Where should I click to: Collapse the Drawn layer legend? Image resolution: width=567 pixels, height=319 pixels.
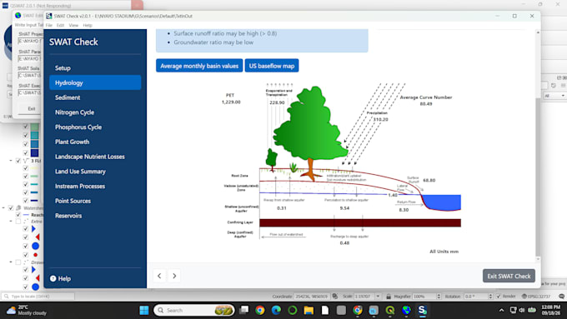(x=11, y=262)
